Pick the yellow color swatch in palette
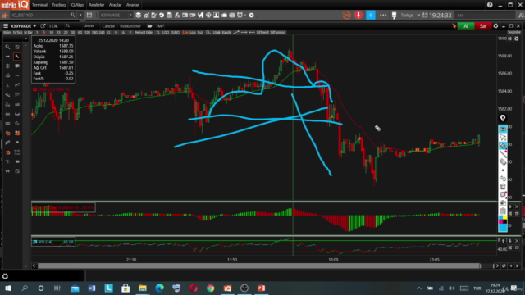Viewport: 525px width, 295px height. (504, 218)
